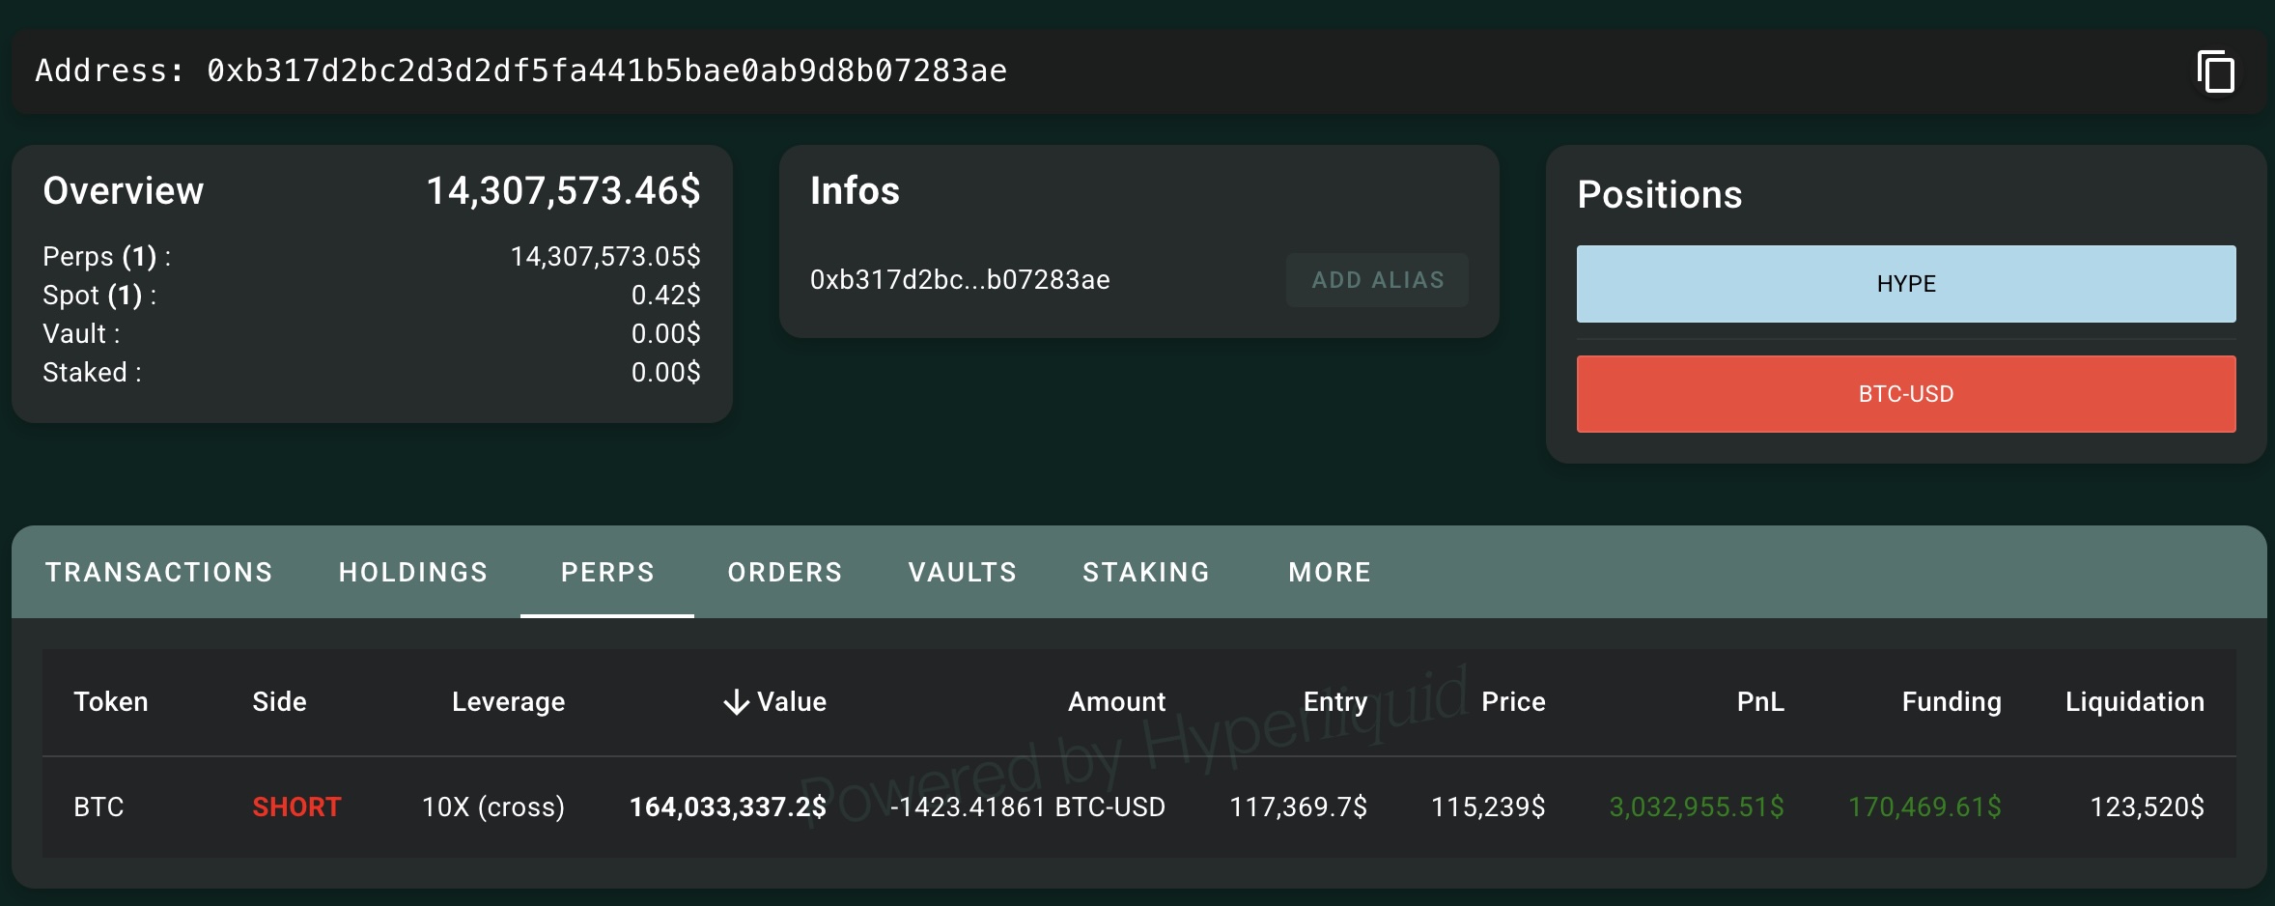Sort table by the PnL column header
Image resolution: width=2275 pixels, height=906 pixels.
click(1759, 701)
